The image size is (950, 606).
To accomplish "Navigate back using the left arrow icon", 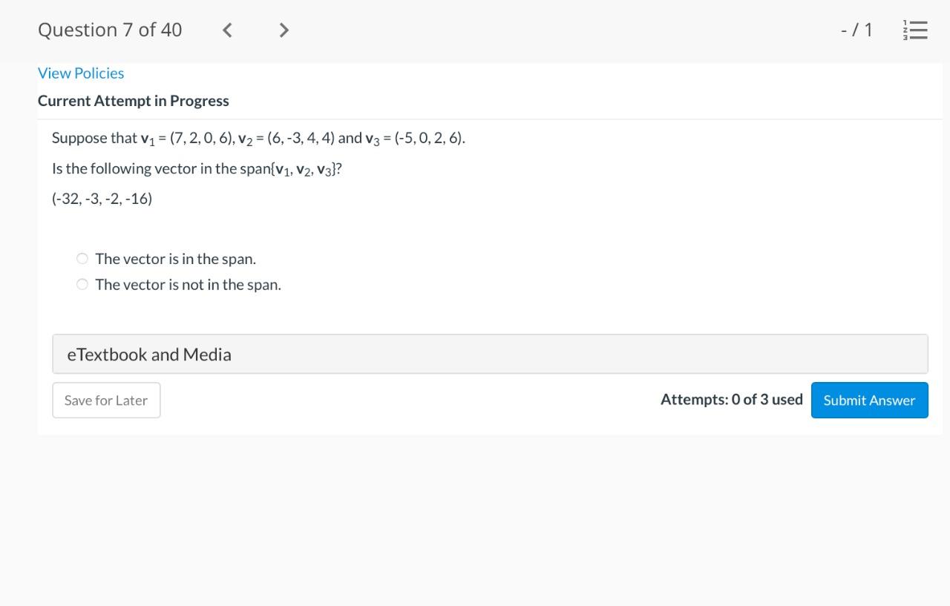I will (x=226, y=30).
